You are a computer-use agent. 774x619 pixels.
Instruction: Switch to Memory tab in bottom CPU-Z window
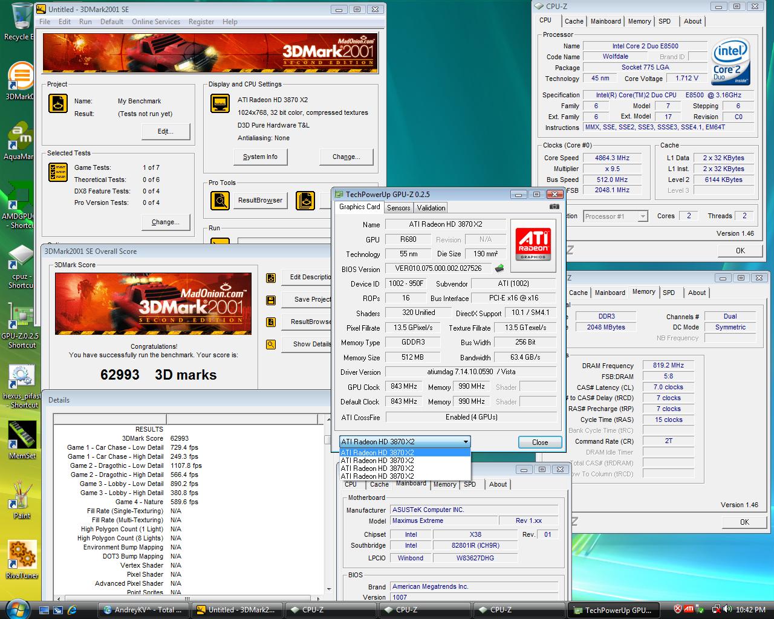444,484
